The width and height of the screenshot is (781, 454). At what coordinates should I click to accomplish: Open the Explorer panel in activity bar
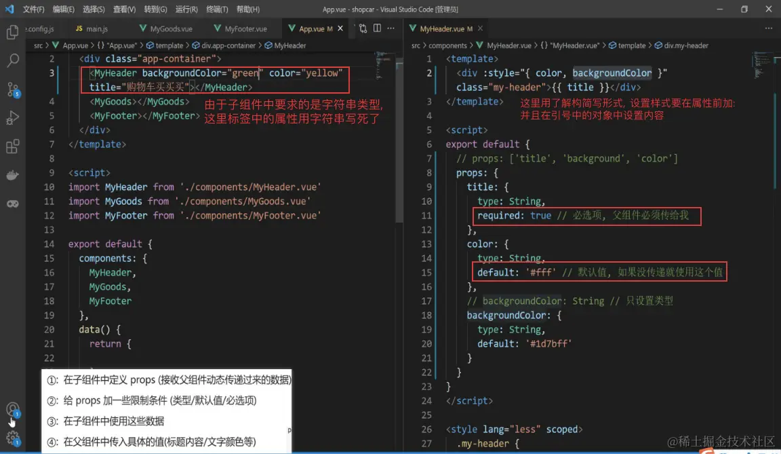pyautogui.click(x=12, y=32)
